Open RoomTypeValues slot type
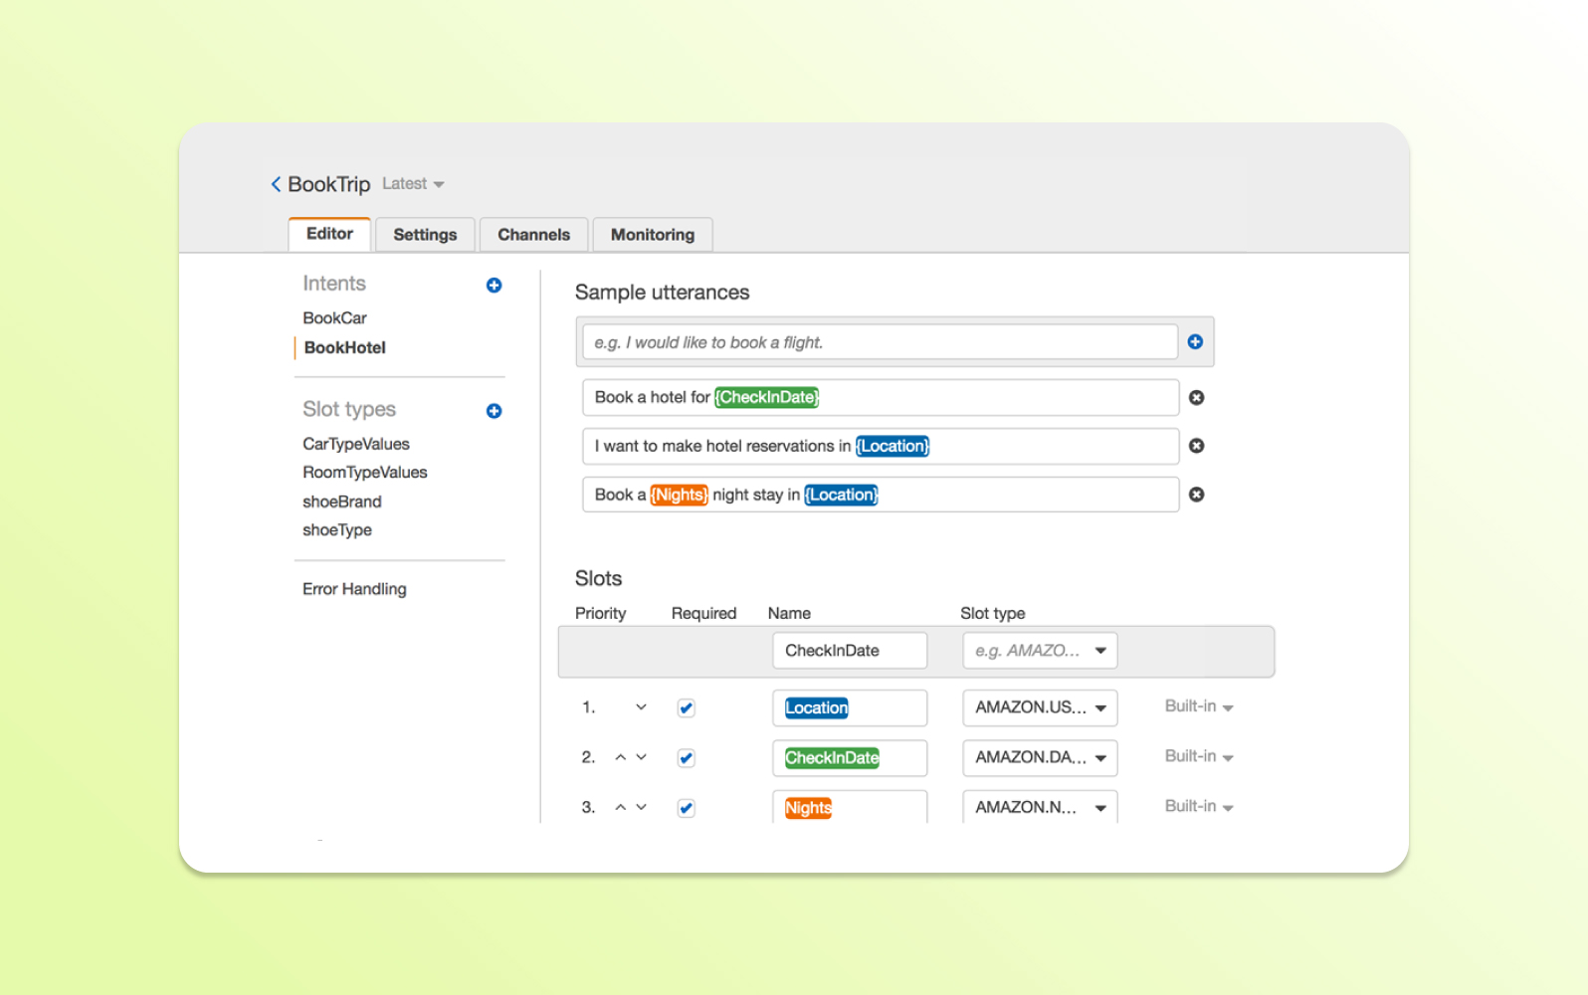This screenshot has height=995, width=1588. point(365,473)
